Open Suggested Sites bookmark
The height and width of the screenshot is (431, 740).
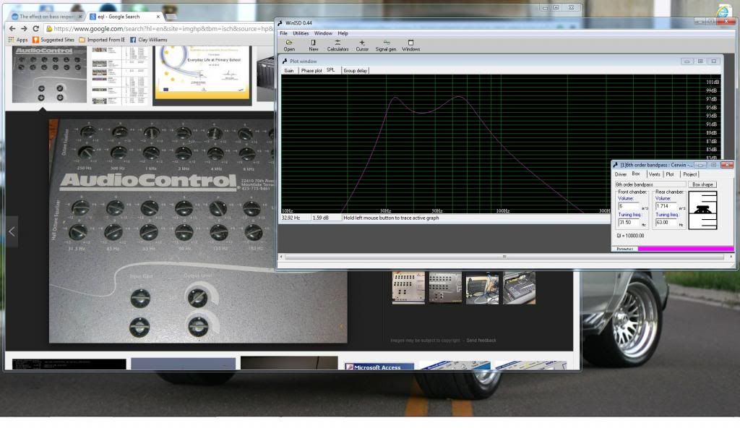pos(53,40)
